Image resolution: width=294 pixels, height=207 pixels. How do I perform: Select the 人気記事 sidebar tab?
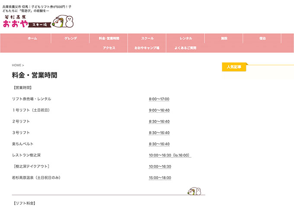(234, 67)
